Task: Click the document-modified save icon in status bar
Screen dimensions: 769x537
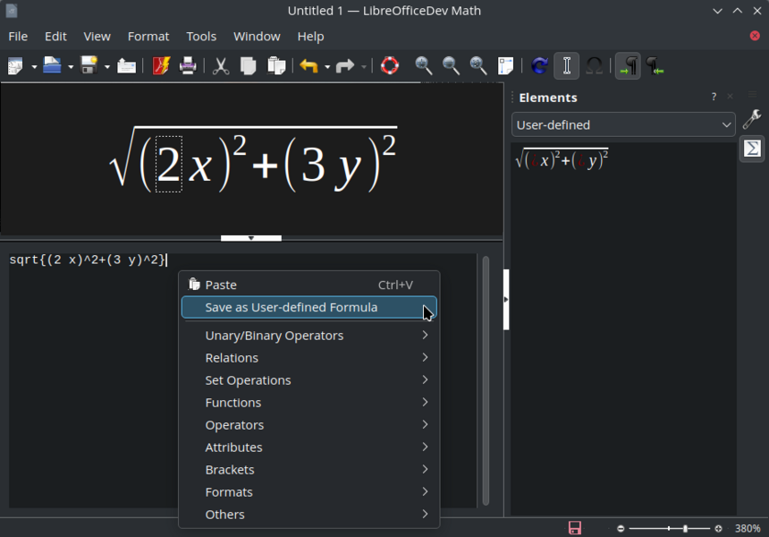Action: click(x=575, y=528)
